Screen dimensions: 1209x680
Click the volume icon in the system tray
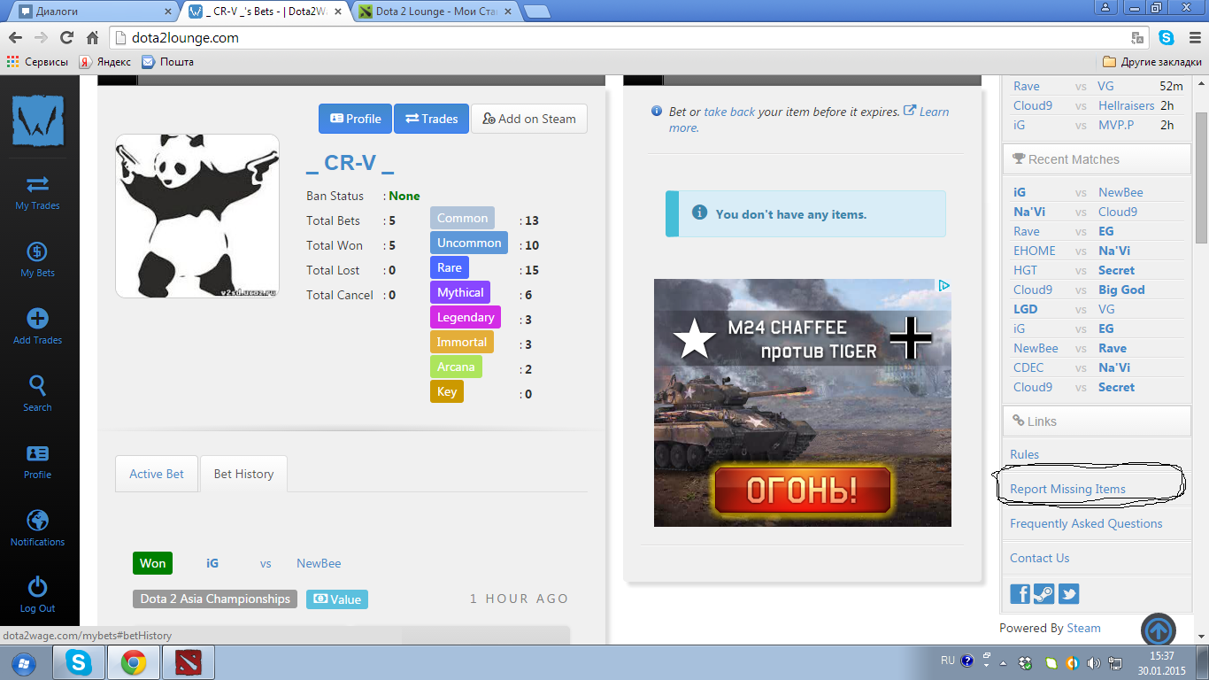pyautogui.click(x=1093, y=662)
